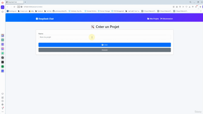Select the DeepSeek Chat browser tab

click(14, 2)
